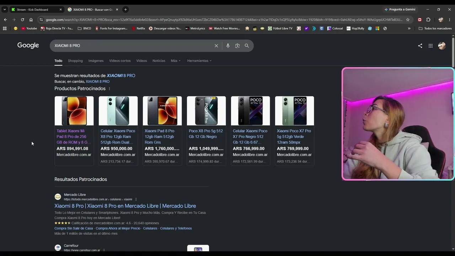455x256 pixels.
Task: Open the Colossal bookmark
Action: [335, 28]
